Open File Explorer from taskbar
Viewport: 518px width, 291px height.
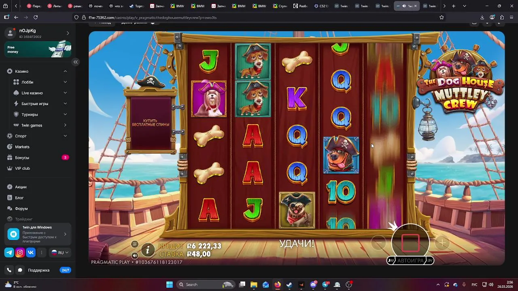point(254,285)
